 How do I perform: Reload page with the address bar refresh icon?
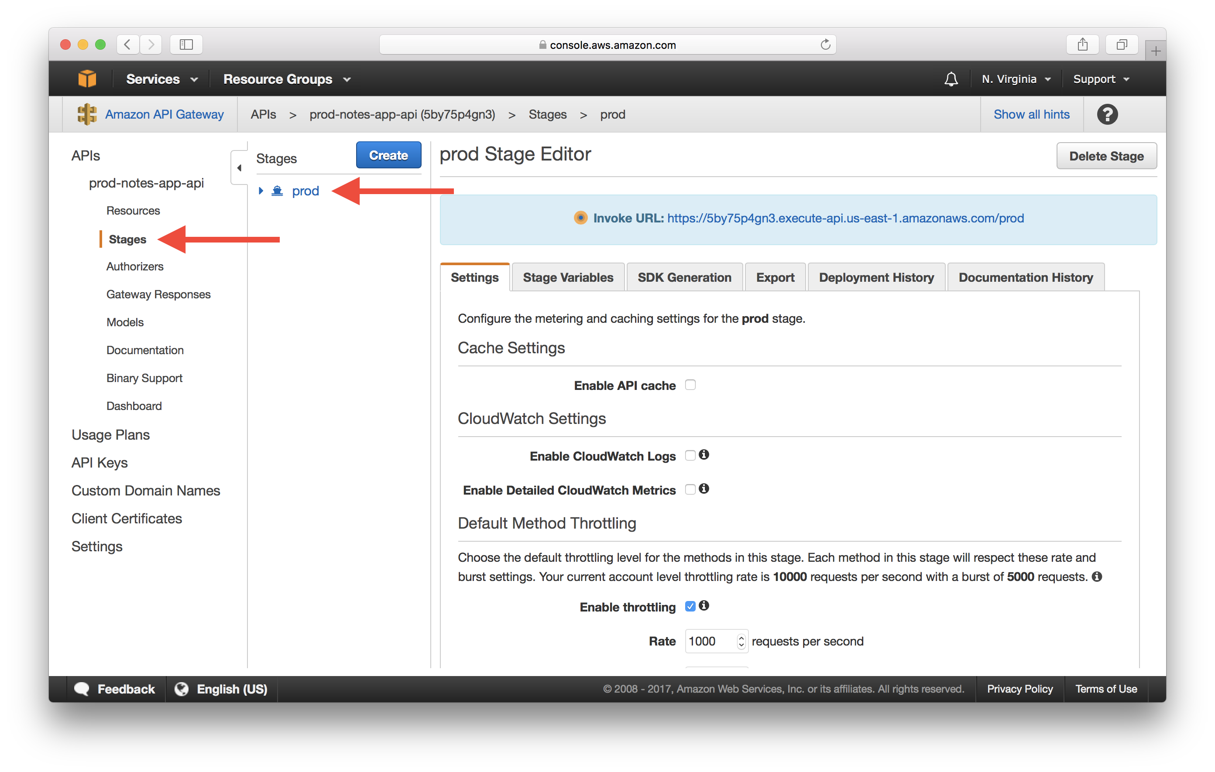(x=825, y=45)
